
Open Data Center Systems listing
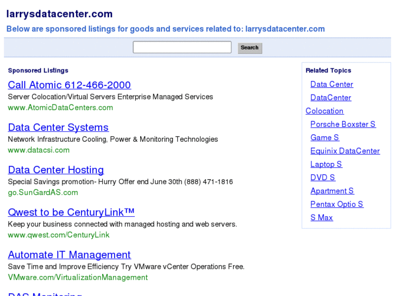(x=58, y=128)
